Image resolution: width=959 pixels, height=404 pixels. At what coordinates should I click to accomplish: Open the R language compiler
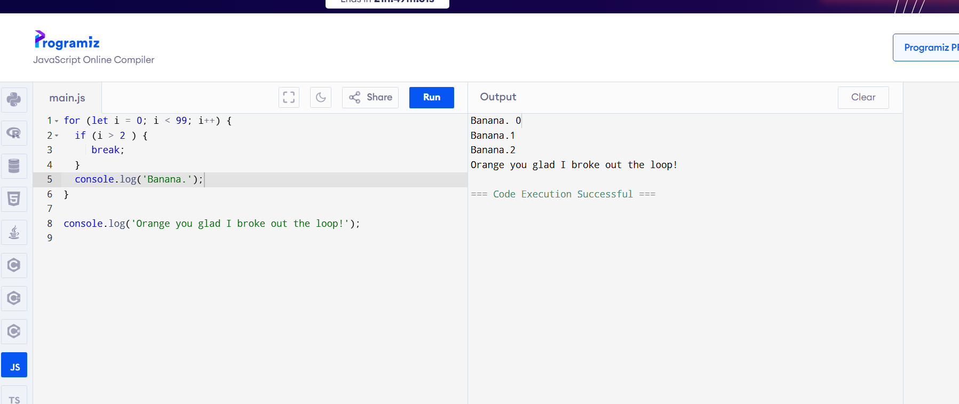(14, 132)
